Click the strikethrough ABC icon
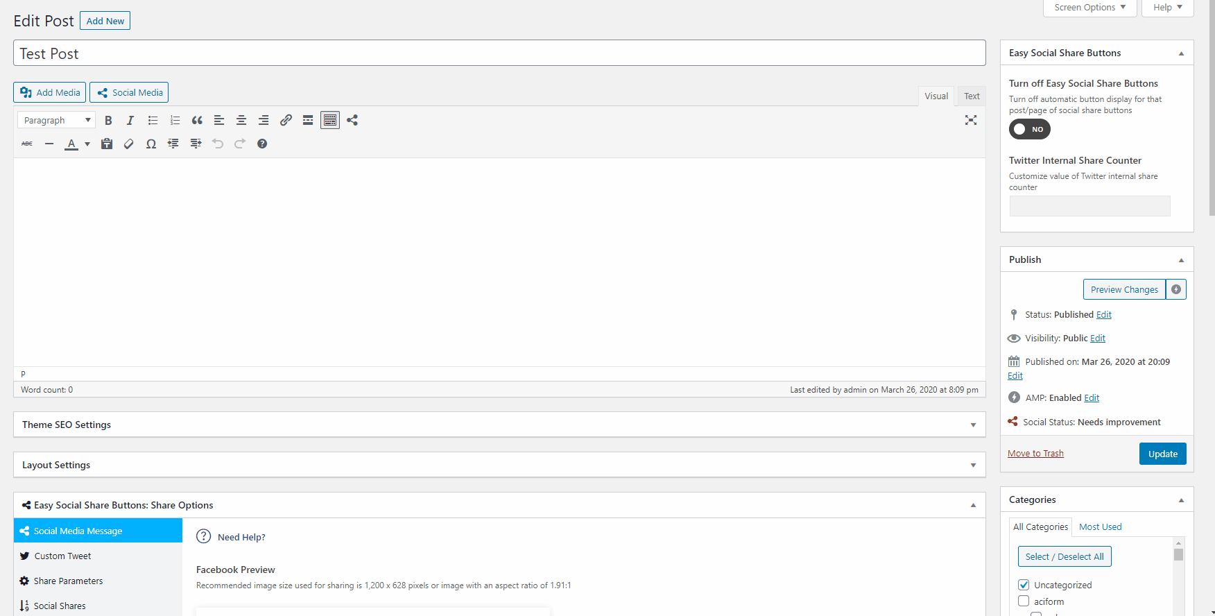 27,144
